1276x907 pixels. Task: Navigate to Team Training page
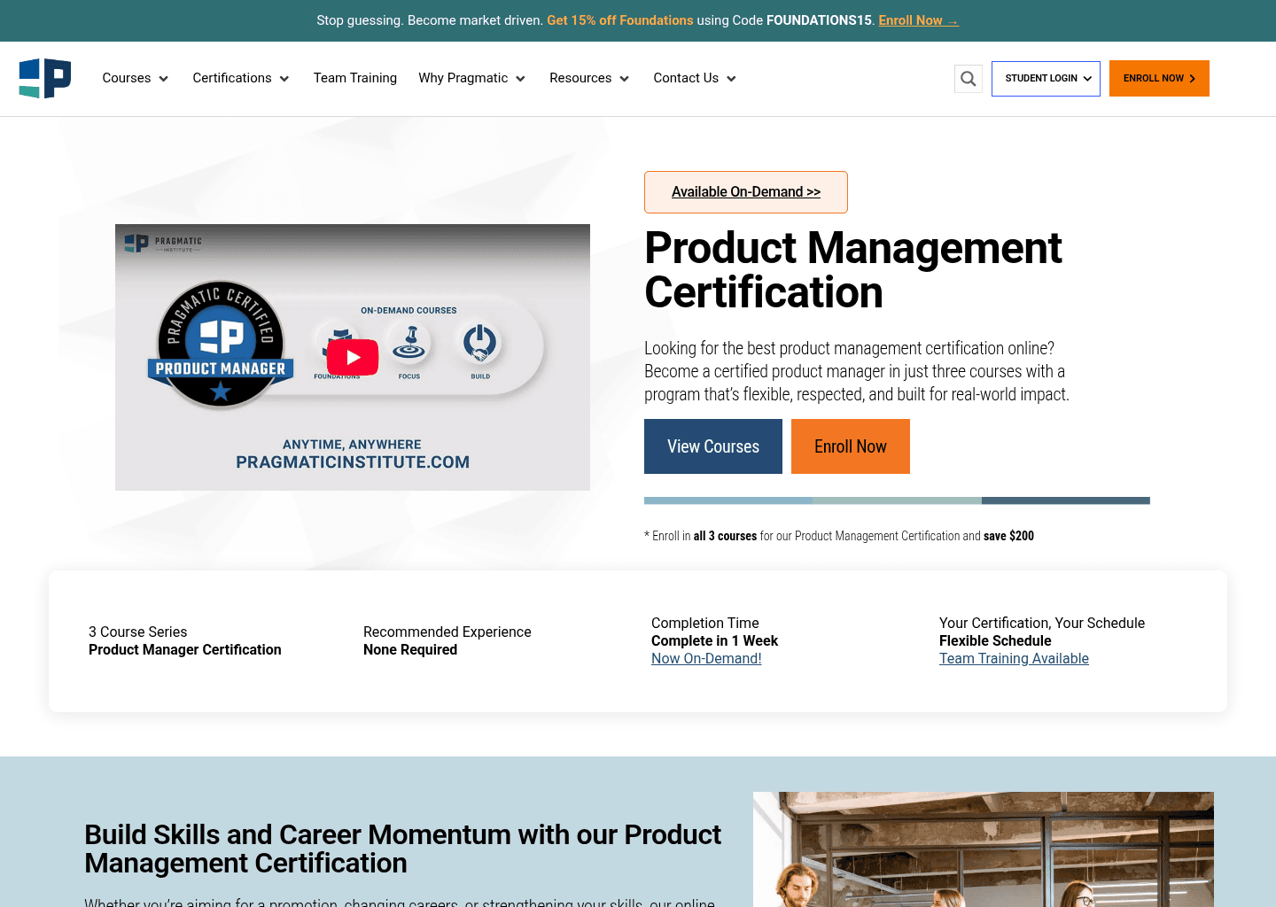click(354, 78)
